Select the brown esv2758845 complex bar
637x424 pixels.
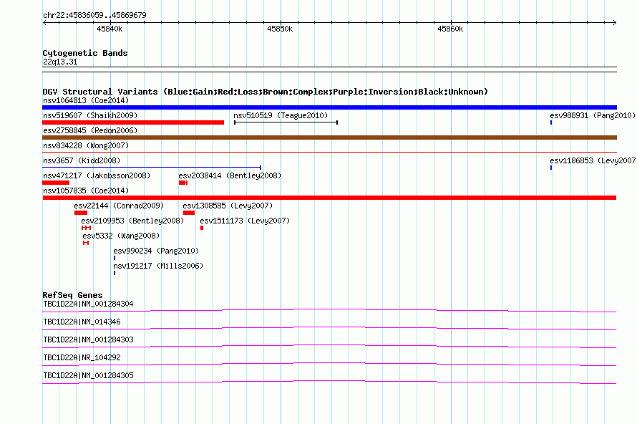click(x=329, y=138)
